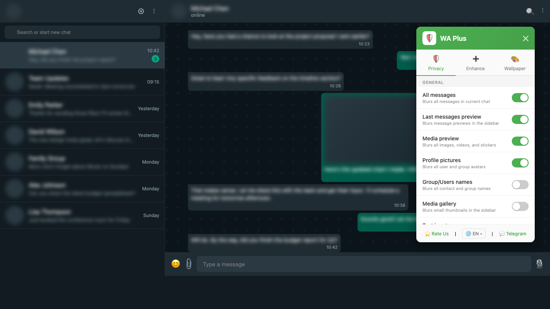This screenshot has height=309, width=550.
Task: Open the EN language dropdown
Action: click(x=474, y=233)
